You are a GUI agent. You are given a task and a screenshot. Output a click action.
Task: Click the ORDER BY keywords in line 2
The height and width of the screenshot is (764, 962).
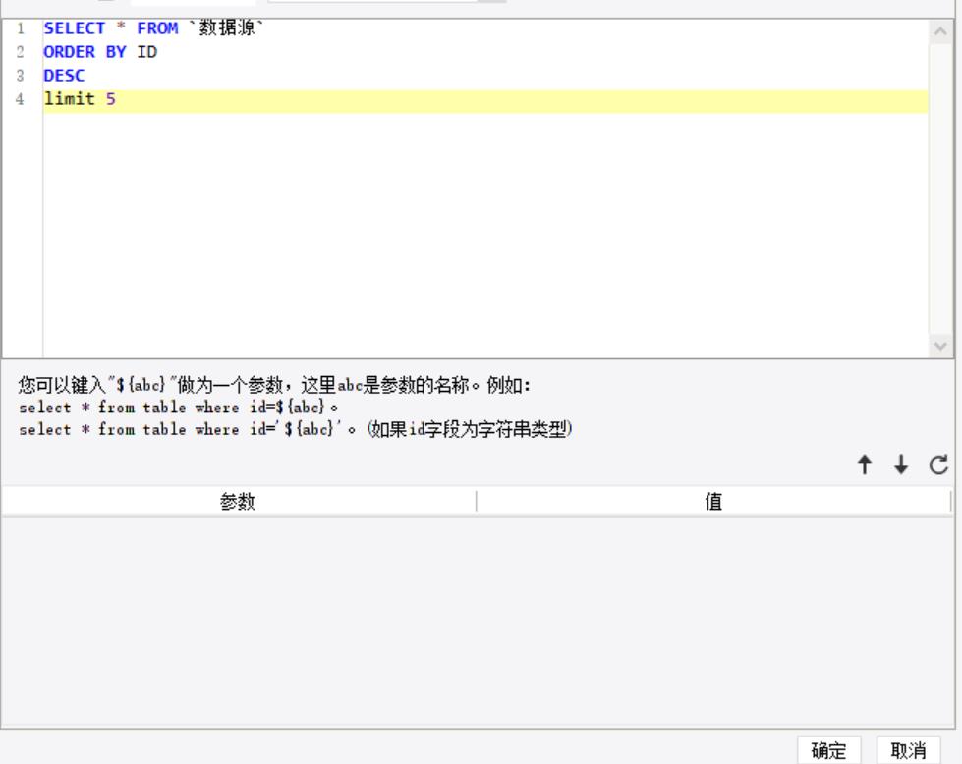tap(85, 52)
